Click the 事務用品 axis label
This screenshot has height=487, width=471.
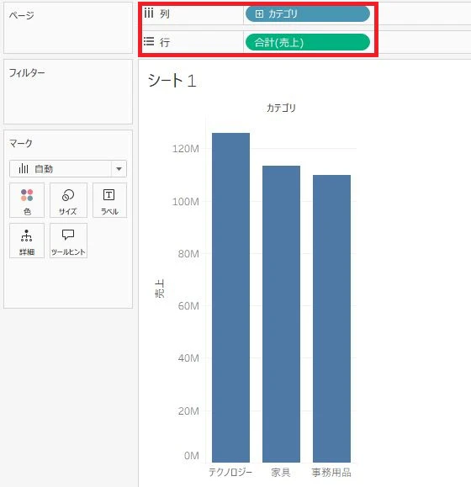pyautogui.click(x=331, y=473)
